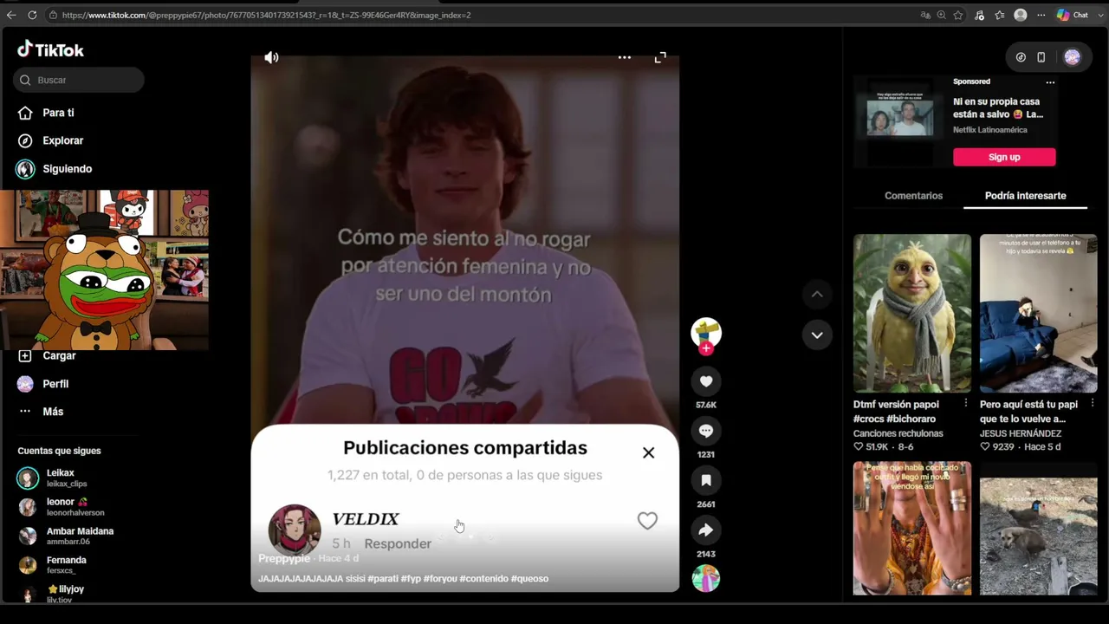Expand the Más menu in the sidebar
This screenshot has height=624, width=1109.
coord(41,412)
